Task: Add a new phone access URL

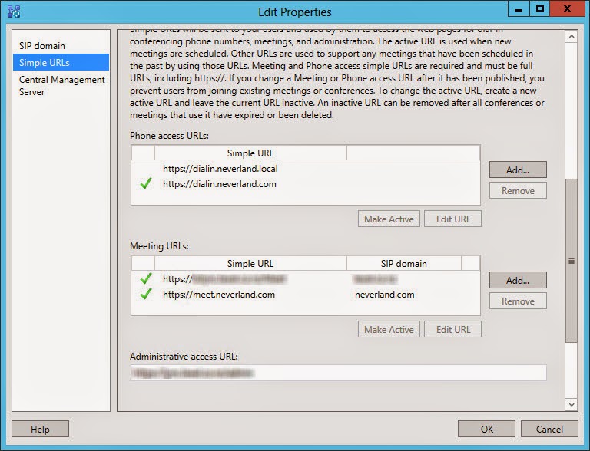Action: point(517,170)
